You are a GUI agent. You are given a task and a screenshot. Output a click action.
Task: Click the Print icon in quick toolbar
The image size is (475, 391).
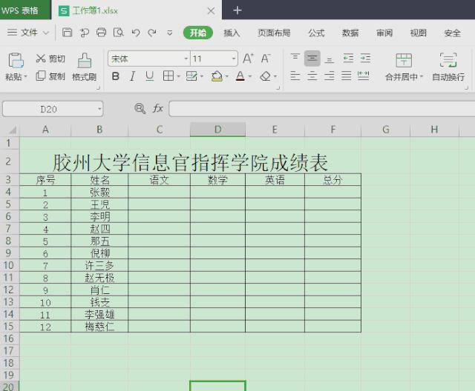point(101,33)
